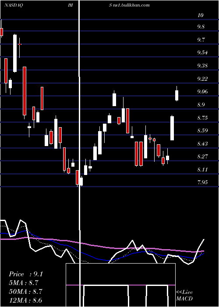Click the 8.43 price axis label
Viewport: 219px width, 307px height.
(202, 144)
